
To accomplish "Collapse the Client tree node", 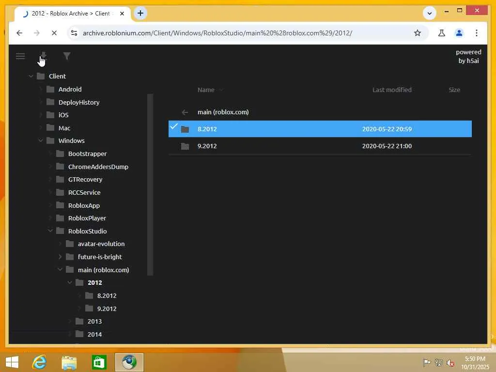I will [x=31, y=76].
